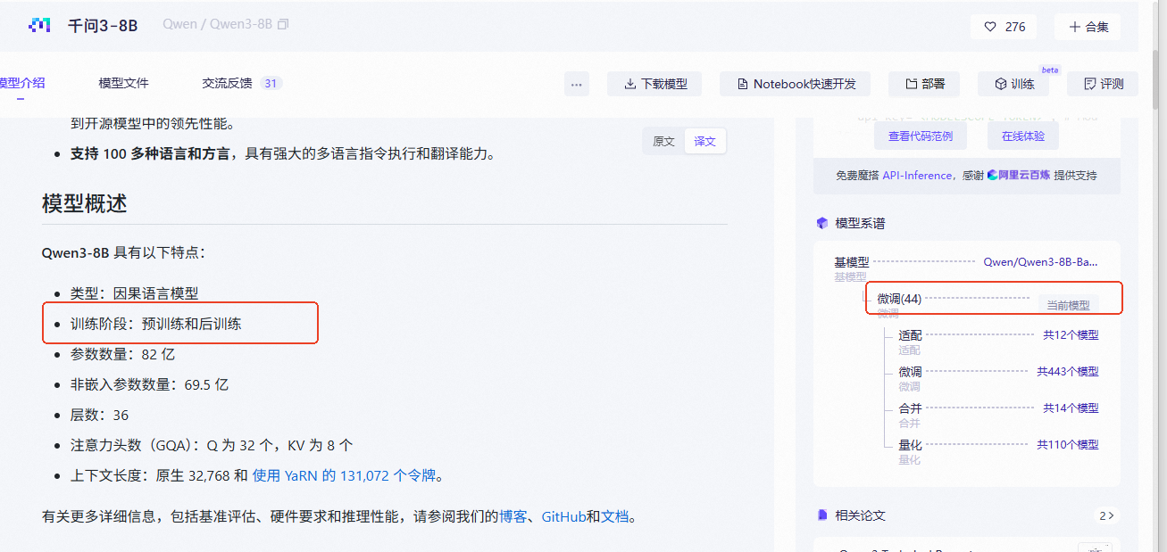
Task: Open 共12个模型 under 适配
Action: point(1071,335)
